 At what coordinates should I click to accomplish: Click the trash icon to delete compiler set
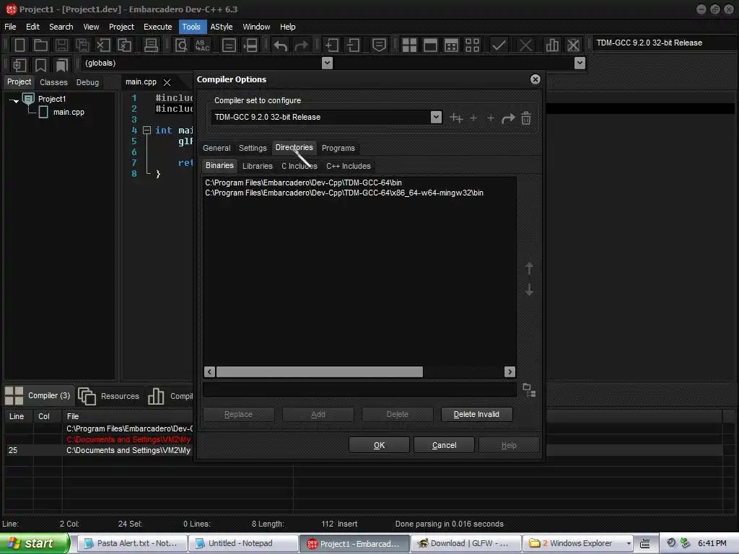click(x=526, y=118)
